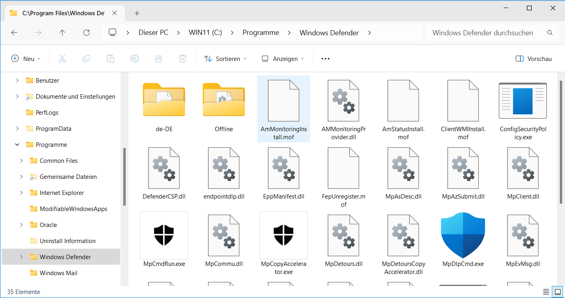Open a new tab with plus button
The width and height of the screenshot is (565, 298).
pos(137,13)
